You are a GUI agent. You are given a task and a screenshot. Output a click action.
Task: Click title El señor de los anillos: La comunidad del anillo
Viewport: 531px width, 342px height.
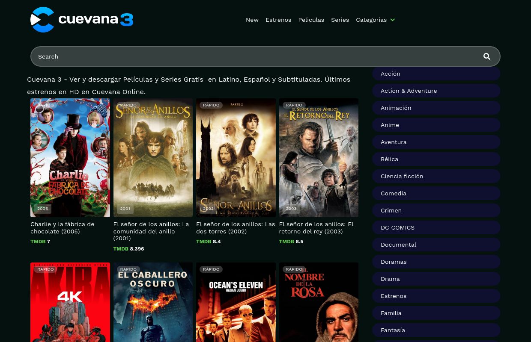(x=151, y=231)
